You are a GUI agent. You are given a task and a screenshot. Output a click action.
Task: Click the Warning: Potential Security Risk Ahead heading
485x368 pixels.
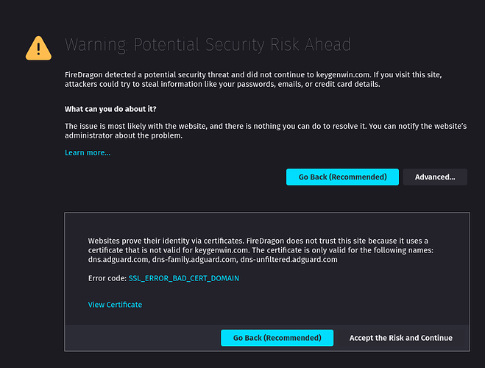pos(208,45)
